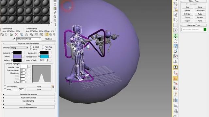
Task: Click the cyan Transparency color swatch
Action: [44, 57]
